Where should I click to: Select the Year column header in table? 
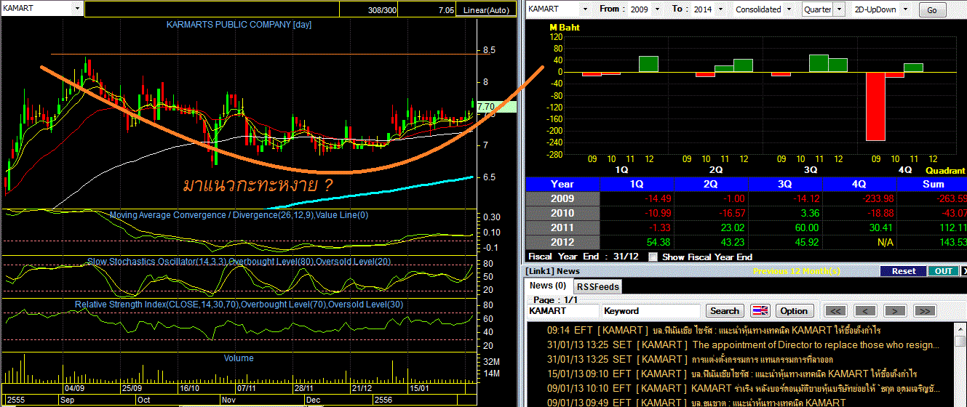point(562,184)
